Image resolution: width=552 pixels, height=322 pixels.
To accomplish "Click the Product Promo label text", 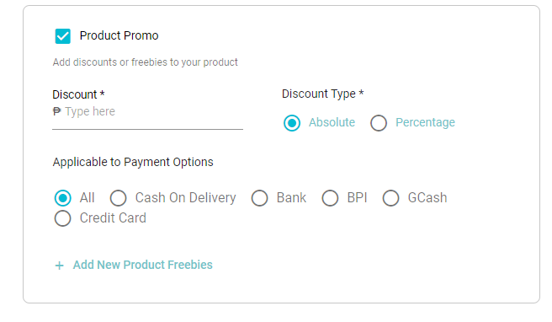I will coord(119,35).
